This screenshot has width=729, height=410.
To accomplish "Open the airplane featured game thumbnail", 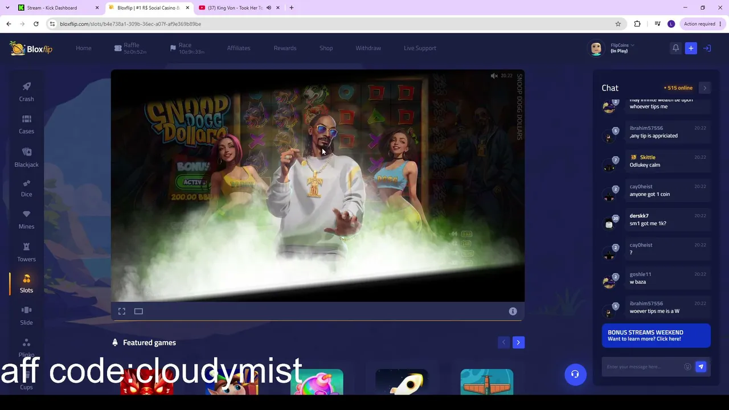I will coord(487,382).
